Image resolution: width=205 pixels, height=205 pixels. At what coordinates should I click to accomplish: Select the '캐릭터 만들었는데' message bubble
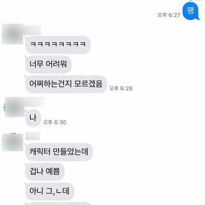pos(58,152)
